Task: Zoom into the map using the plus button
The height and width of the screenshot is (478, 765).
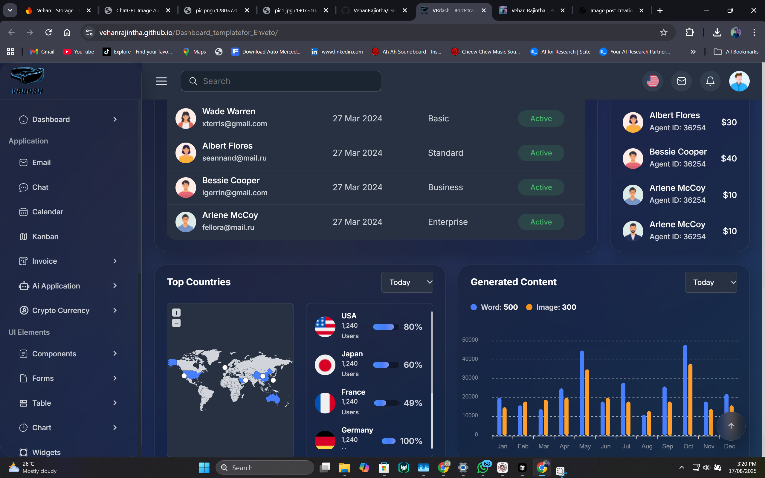Action: pyautogui.click(x=176, y=312)
